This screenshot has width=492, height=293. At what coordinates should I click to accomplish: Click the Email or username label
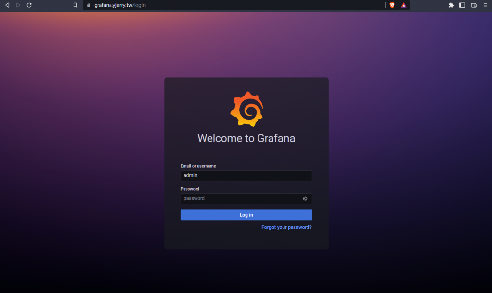tap(198, 166)
